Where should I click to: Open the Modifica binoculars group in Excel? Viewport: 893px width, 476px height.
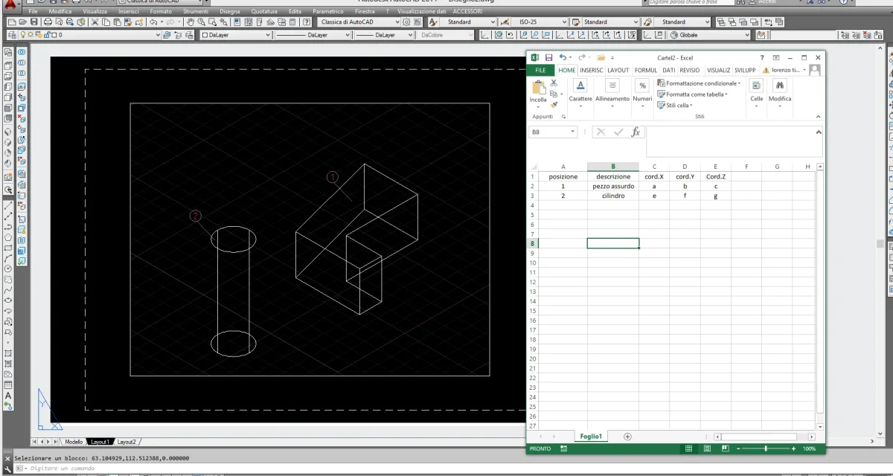click(x=780, y=93)
